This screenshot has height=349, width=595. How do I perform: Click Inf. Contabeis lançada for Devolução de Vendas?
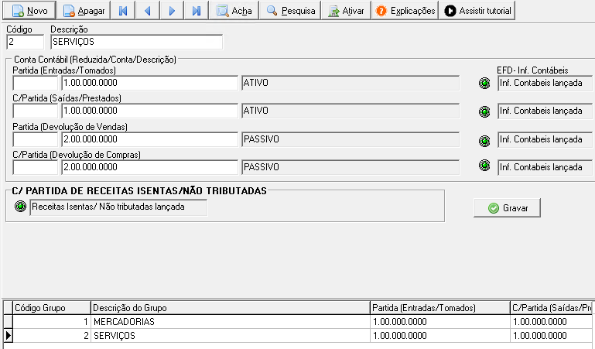click(545, 139)
